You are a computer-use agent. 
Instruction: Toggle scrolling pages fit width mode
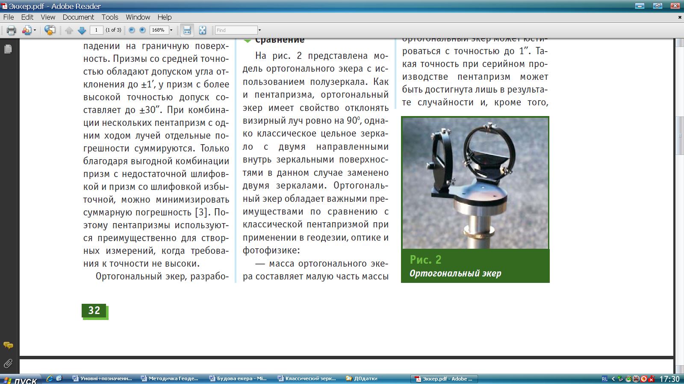coord(187,30)
